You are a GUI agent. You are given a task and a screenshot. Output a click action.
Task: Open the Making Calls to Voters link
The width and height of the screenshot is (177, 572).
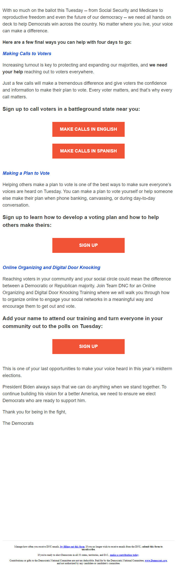pyautogui.click(x=27, y=54)
